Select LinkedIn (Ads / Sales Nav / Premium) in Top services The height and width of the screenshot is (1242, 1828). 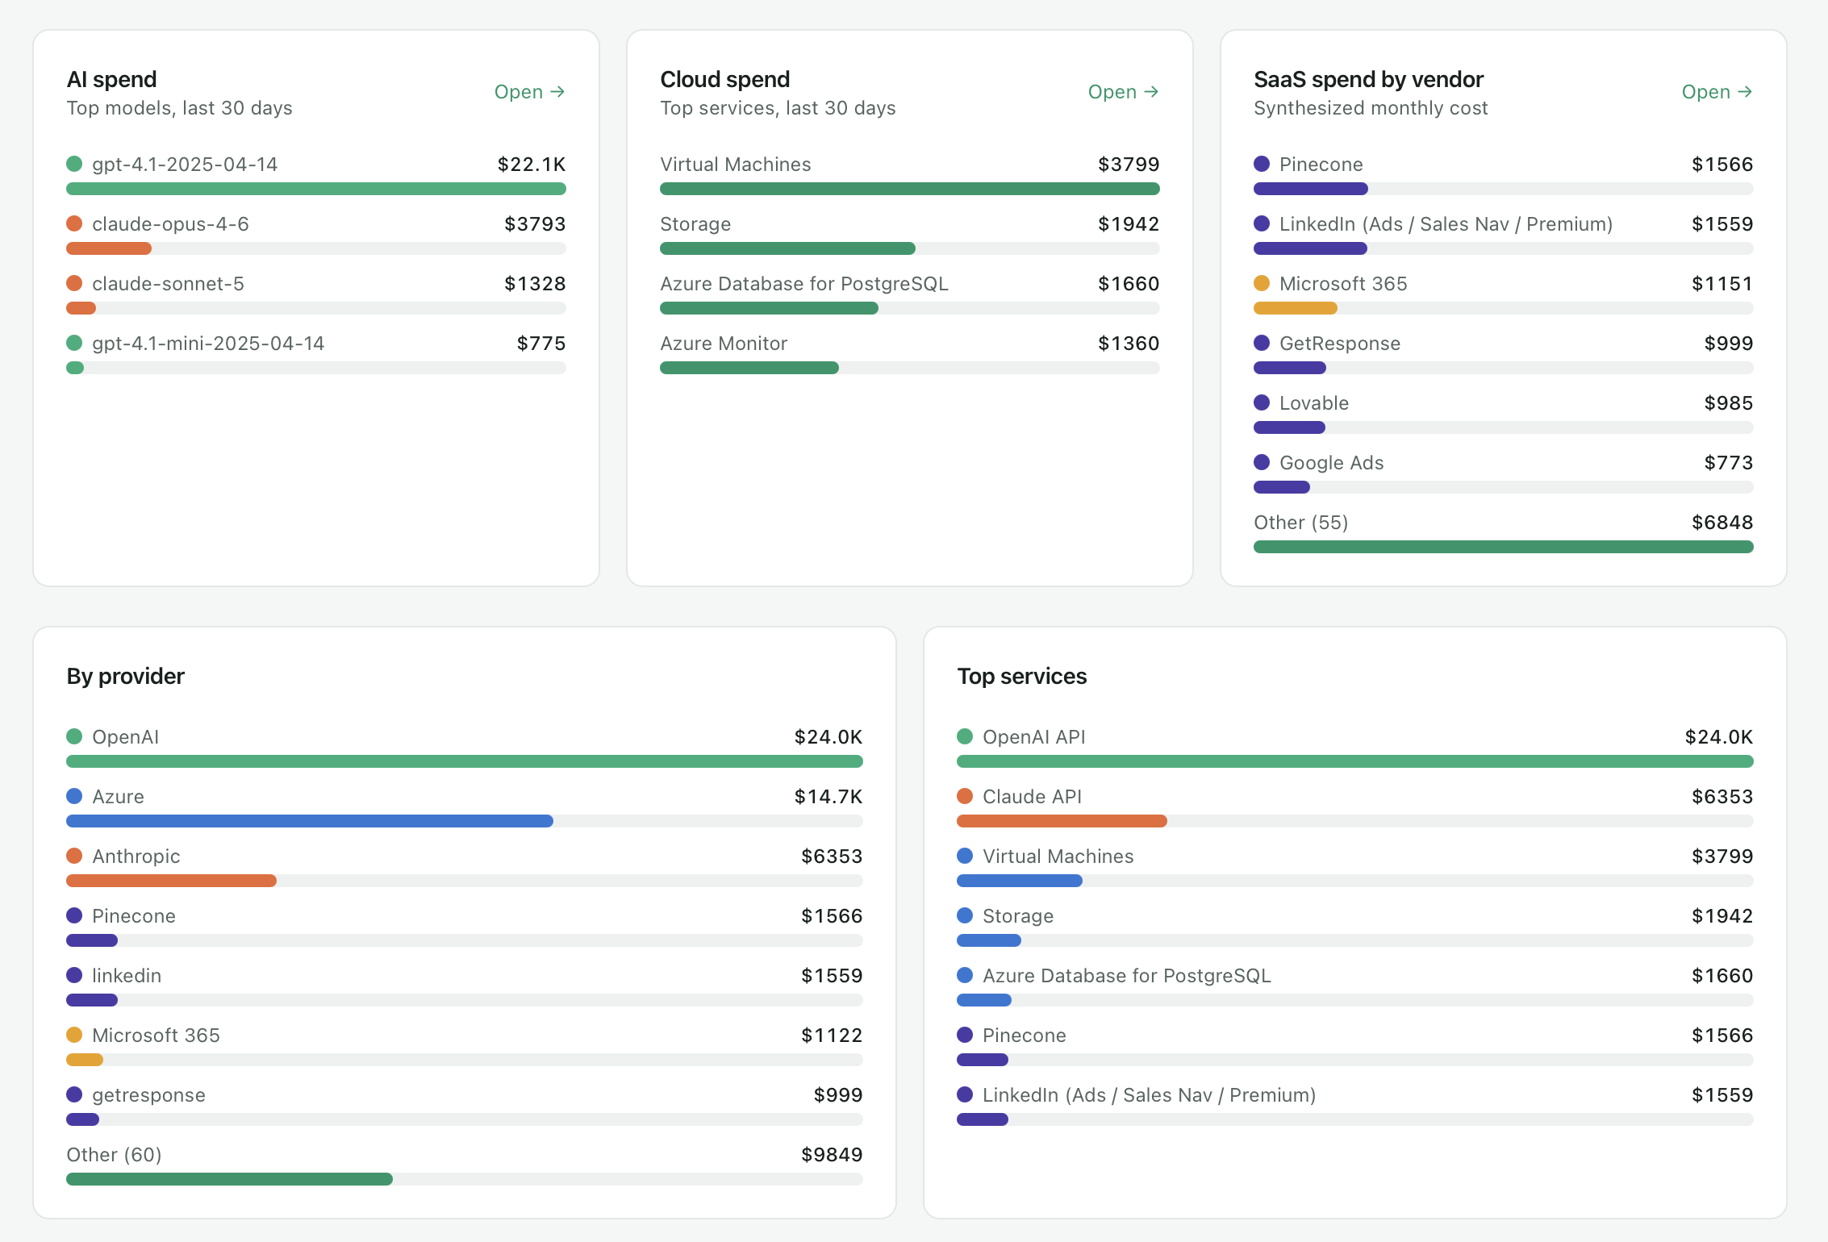[1149, 1095]
